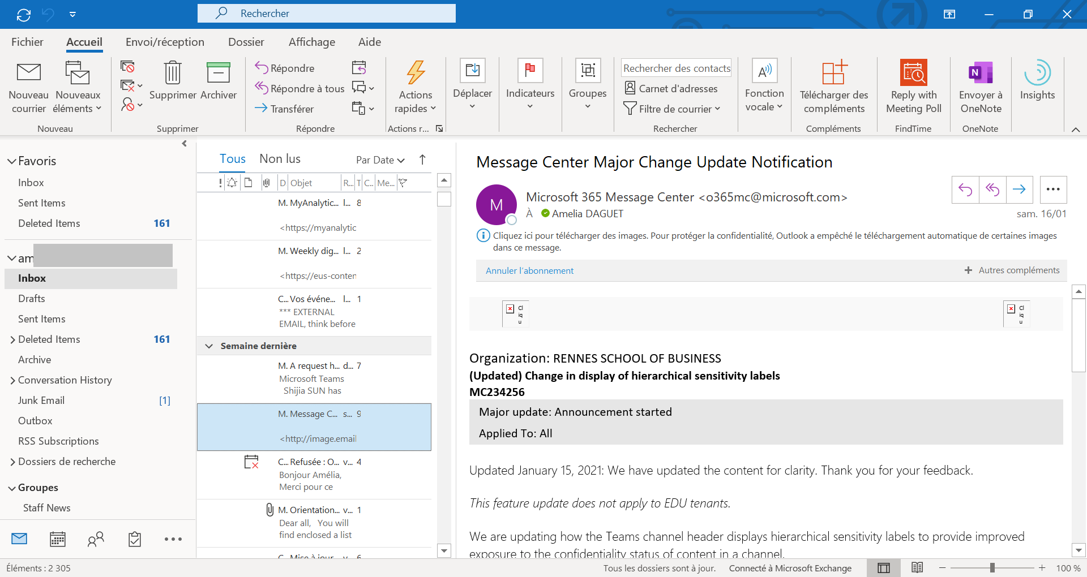This screenshot has height=577, width=1087.
Task: Click Annuler l'abonnement in the message
Action: [x=529, y=270]
